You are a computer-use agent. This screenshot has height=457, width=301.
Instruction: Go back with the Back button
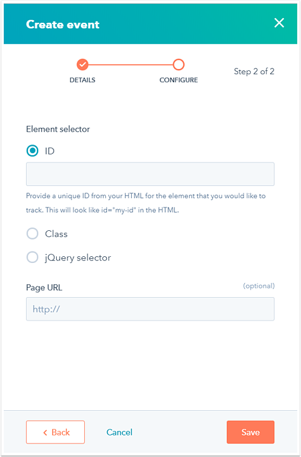(x=56, y=432)
